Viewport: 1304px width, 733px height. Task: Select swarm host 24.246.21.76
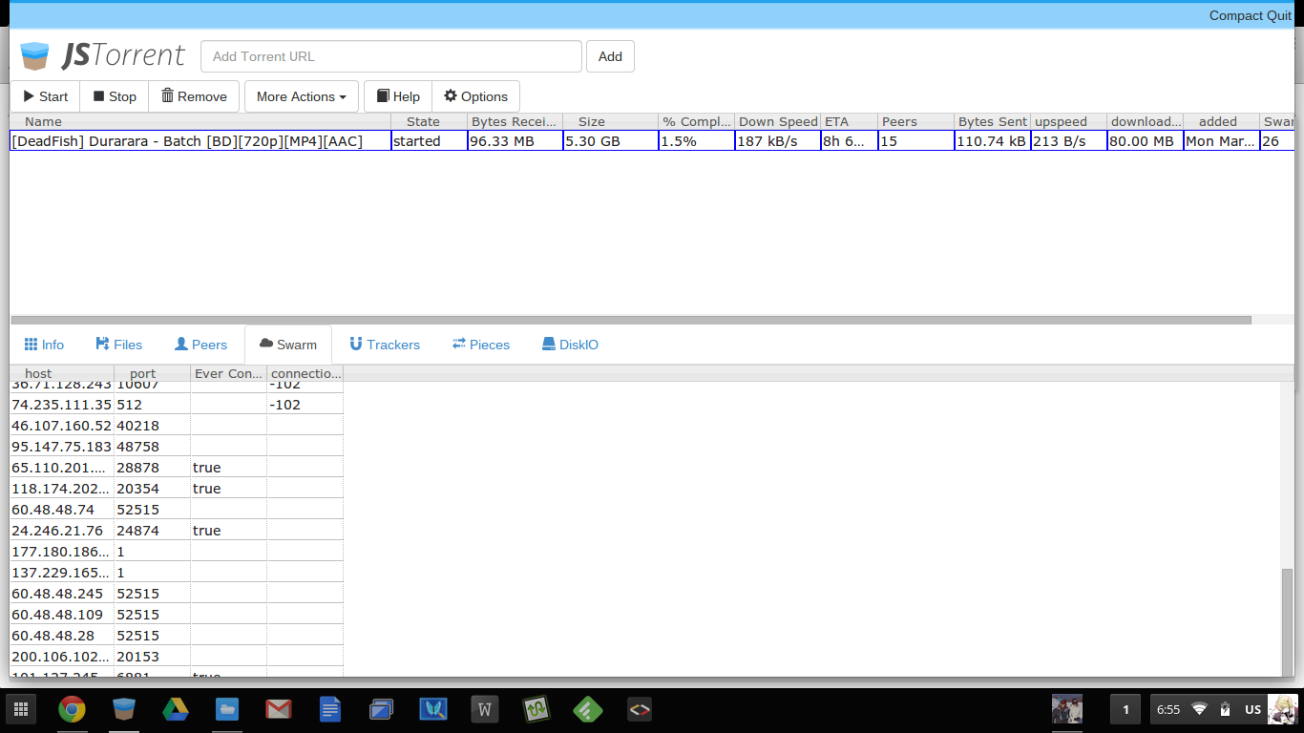click(62, 531)
